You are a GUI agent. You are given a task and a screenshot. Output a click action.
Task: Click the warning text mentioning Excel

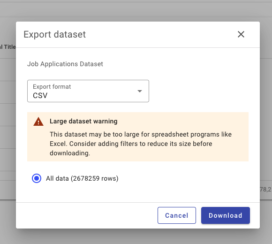[141, 144]
